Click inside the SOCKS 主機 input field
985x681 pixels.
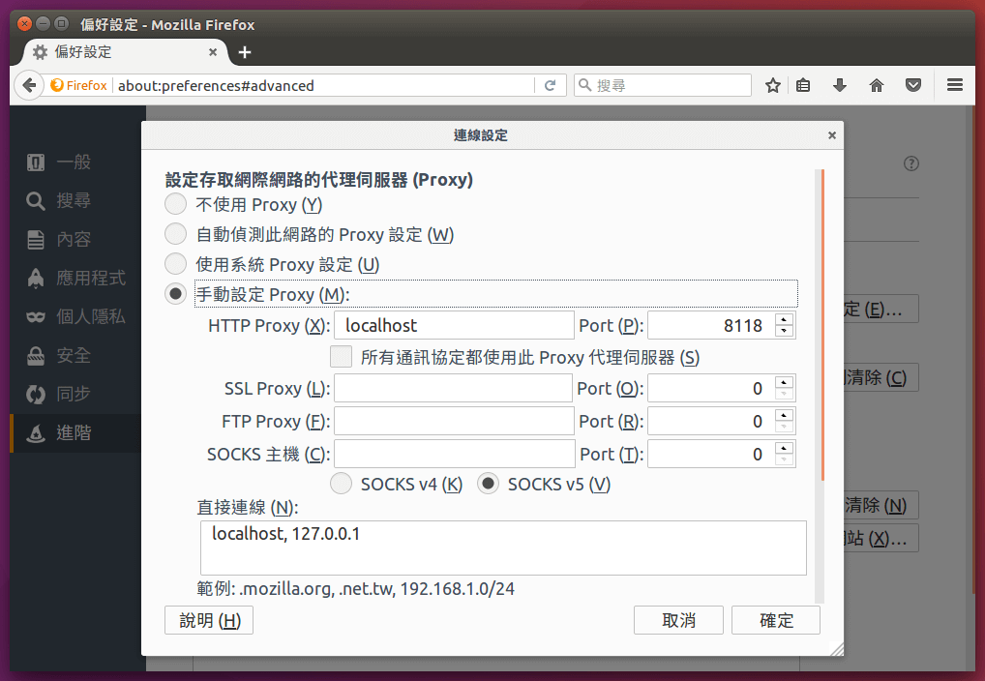coord(453,453)
